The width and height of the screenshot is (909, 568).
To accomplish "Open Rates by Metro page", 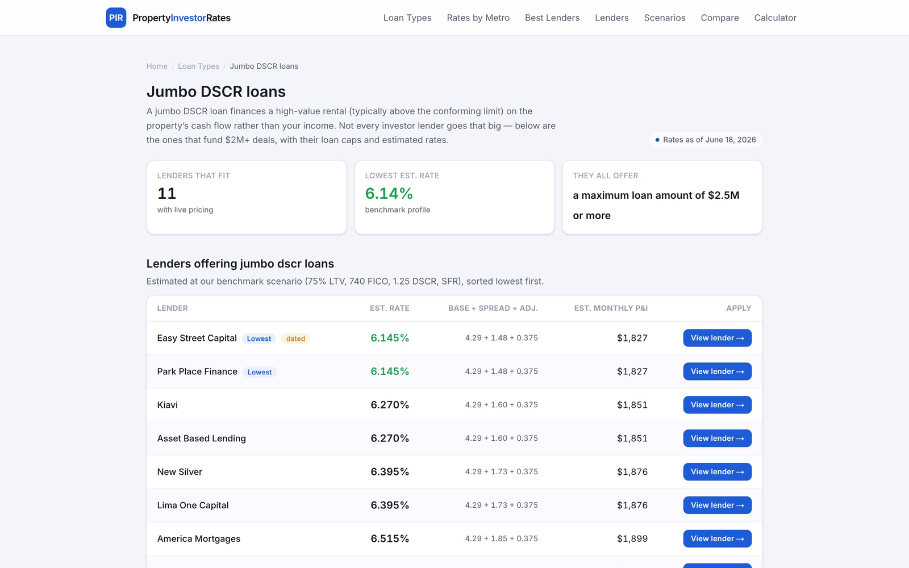I will (478, 18).
